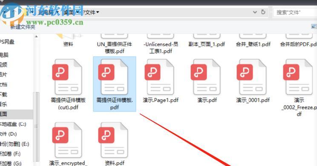317x166 pixels.
Task: Expand the address bar history dropdown
Action: point(255,12)
